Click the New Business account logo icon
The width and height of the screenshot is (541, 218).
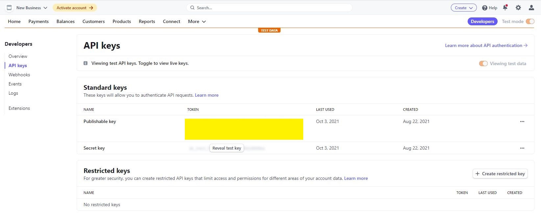point(9,8)
